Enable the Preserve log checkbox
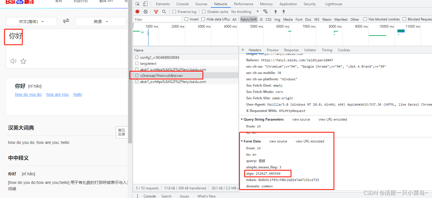This screenshot has height=198, width=432. [174, 12]
